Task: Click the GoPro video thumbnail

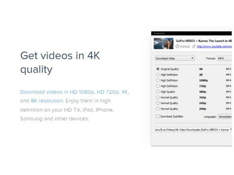Action: 163,43
